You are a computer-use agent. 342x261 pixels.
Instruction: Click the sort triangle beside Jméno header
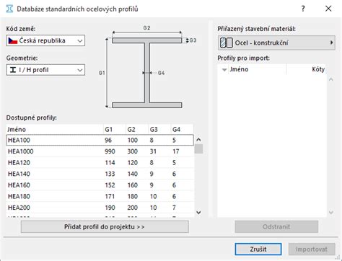pos(224,70)
